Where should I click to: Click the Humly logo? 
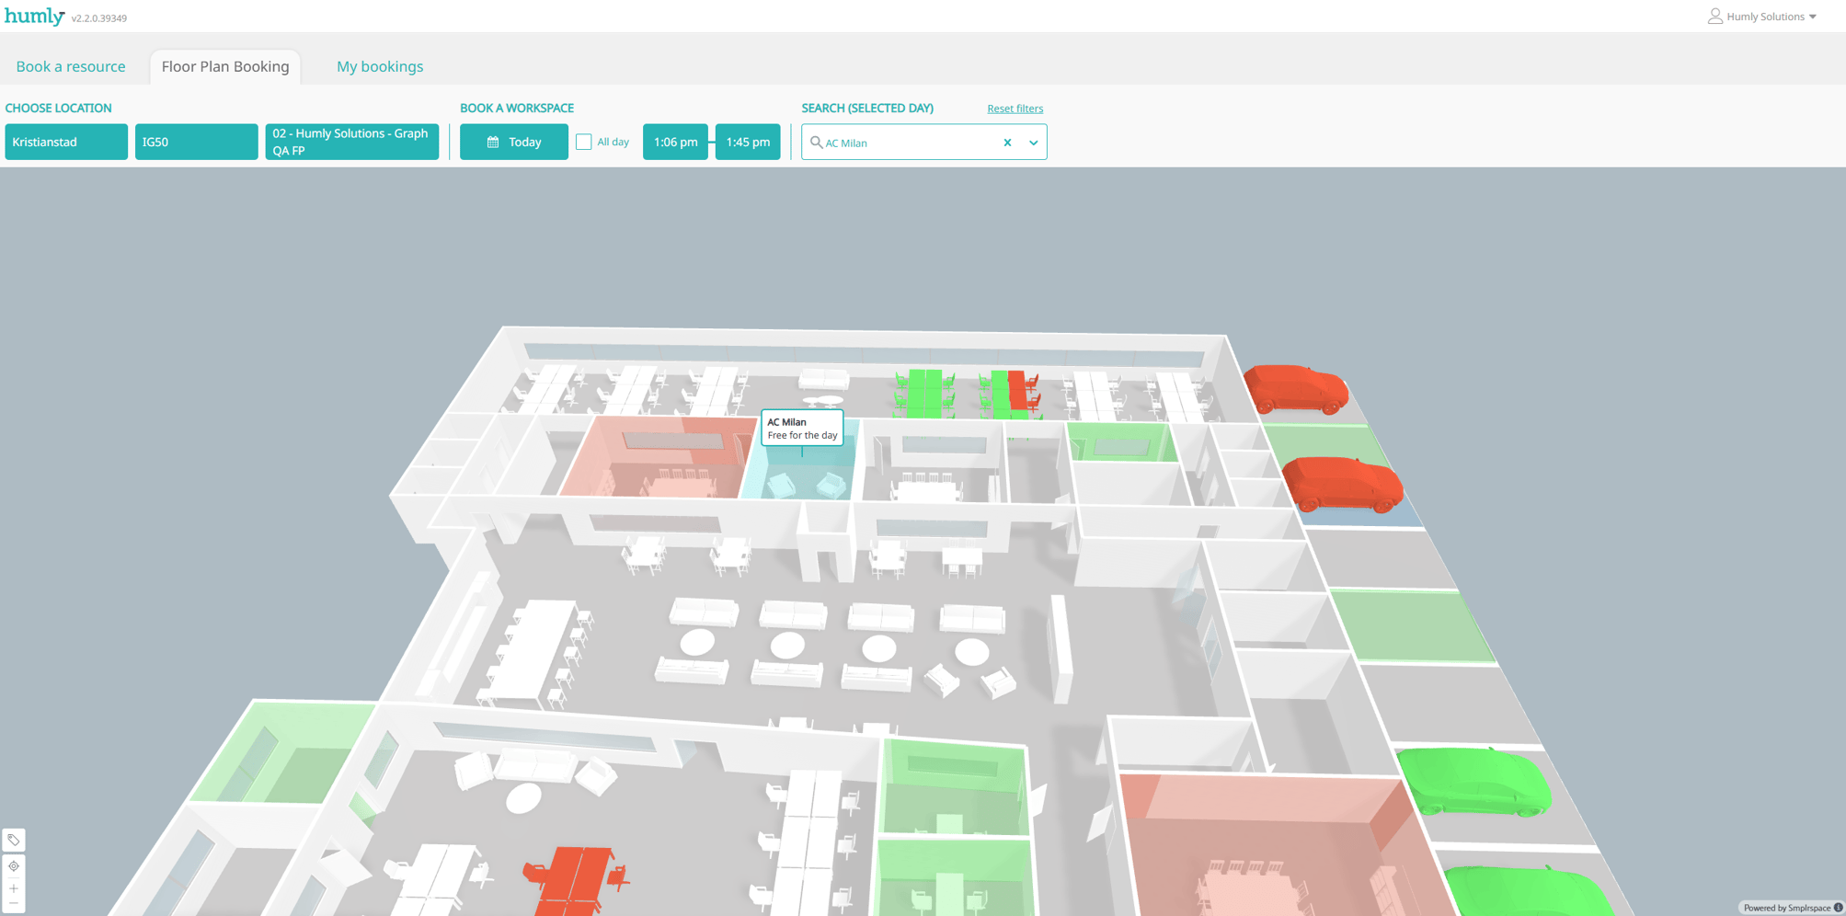pos(35,17)
